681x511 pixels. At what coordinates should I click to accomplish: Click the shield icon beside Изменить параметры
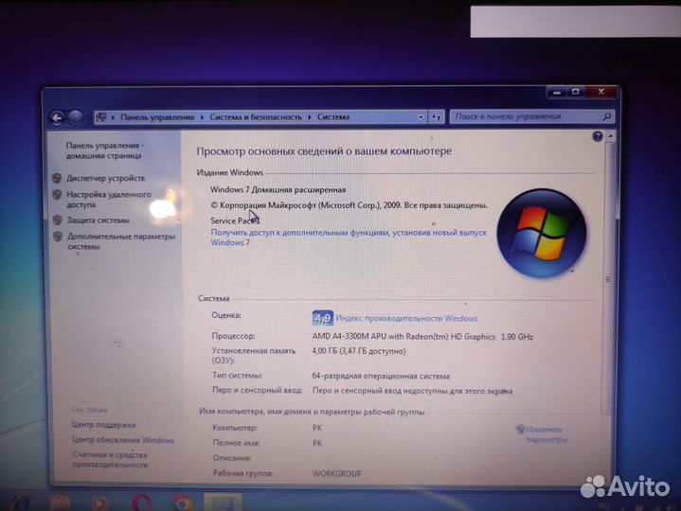point(520,429)
